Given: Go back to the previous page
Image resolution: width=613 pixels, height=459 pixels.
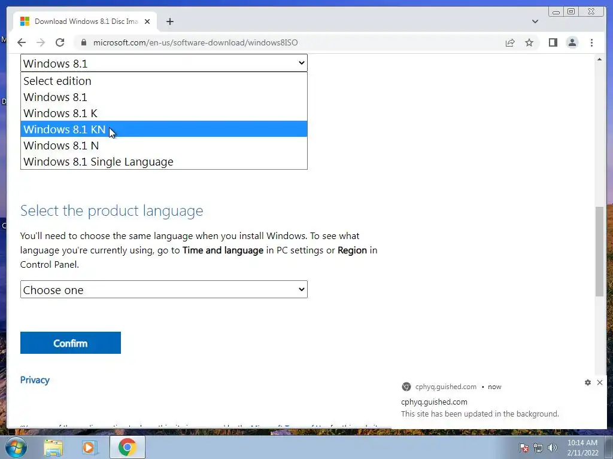Looking at the screenshot, I should click(x=22, y=42).
